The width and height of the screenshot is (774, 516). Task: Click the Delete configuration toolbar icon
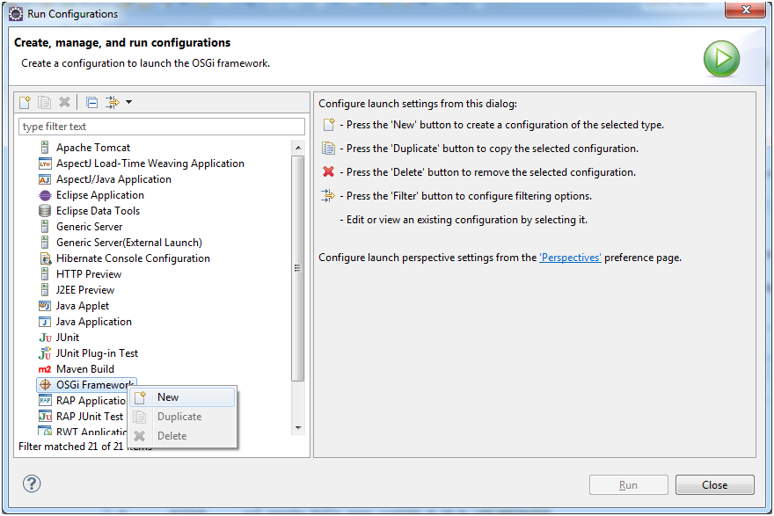tap(64, 102)
